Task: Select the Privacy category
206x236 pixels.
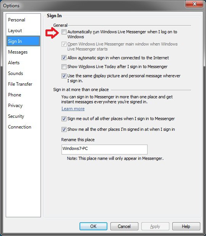Action: pyautogui.click(x=15, y=106)
